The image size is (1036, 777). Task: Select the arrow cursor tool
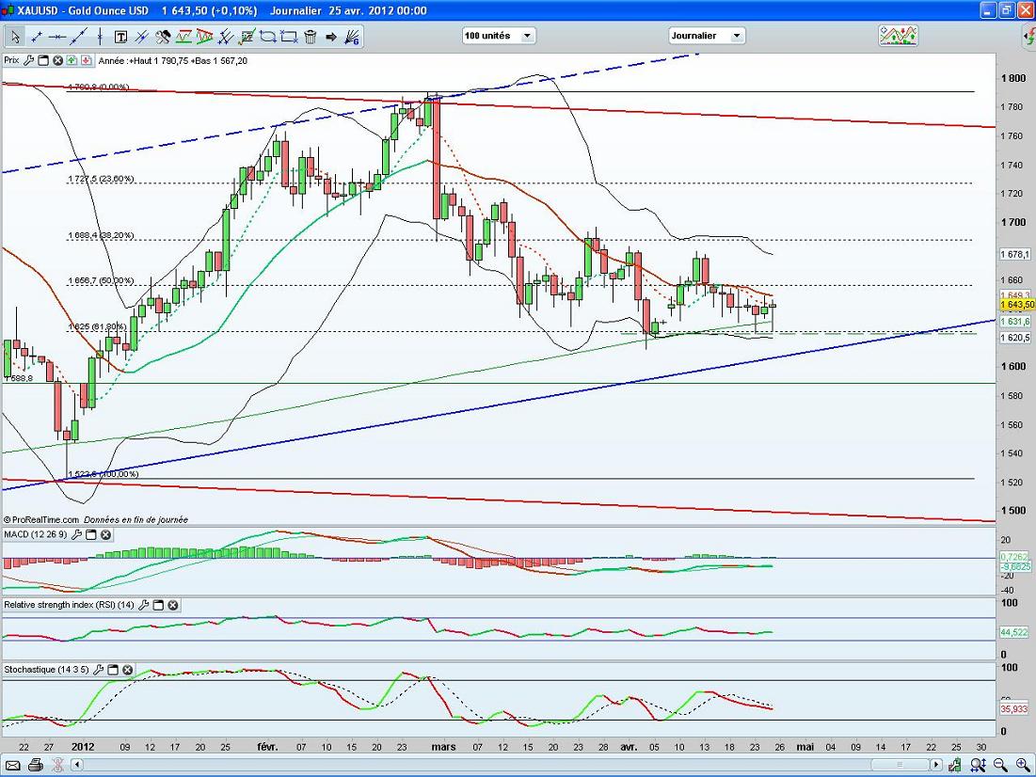tap(15, 37)
